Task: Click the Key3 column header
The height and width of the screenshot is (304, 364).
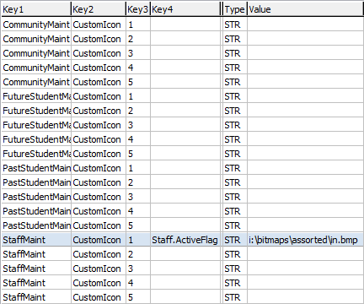Action: (x=138, y=9)
